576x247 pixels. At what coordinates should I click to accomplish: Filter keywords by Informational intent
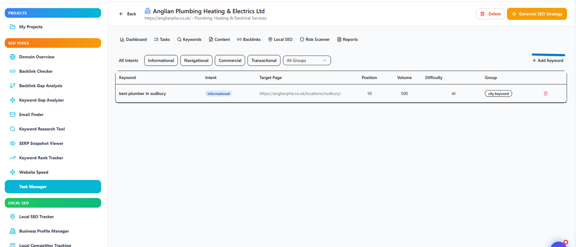pos(161,61)
